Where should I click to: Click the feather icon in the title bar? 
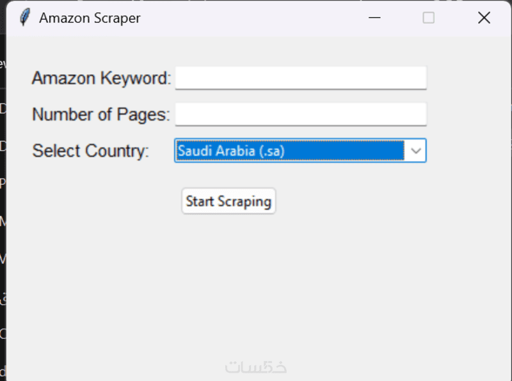pos(25,17)
